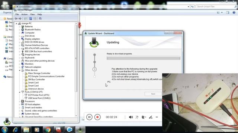This screenshot has width=238, height=133.
Task: Pause the screen recording
Action: point(89,117)
